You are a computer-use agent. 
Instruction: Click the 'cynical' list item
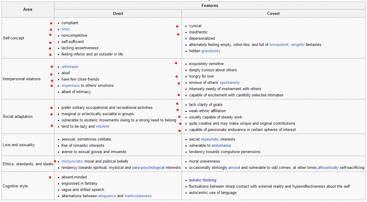point(195,26)
